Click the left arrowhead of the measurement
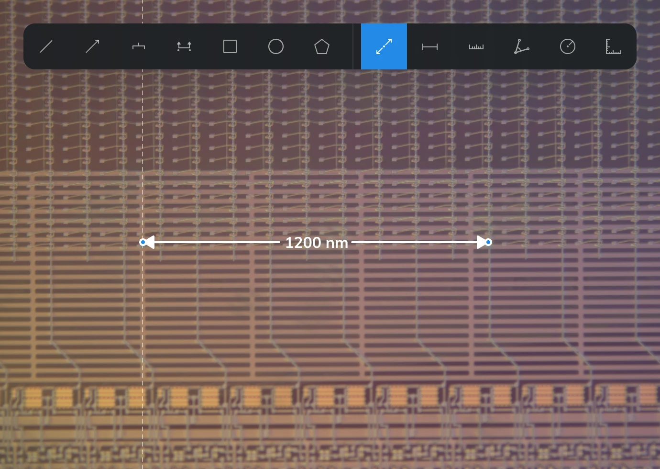The width and height of the screenshot is (660, 469). tap(150, 242)
